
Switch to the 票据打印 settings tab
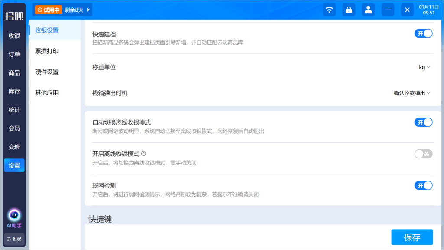click(47, 51)
